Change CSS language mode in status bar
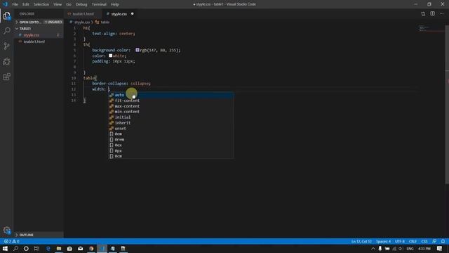This screenshot has width=449, height=253. pos(424,242)
